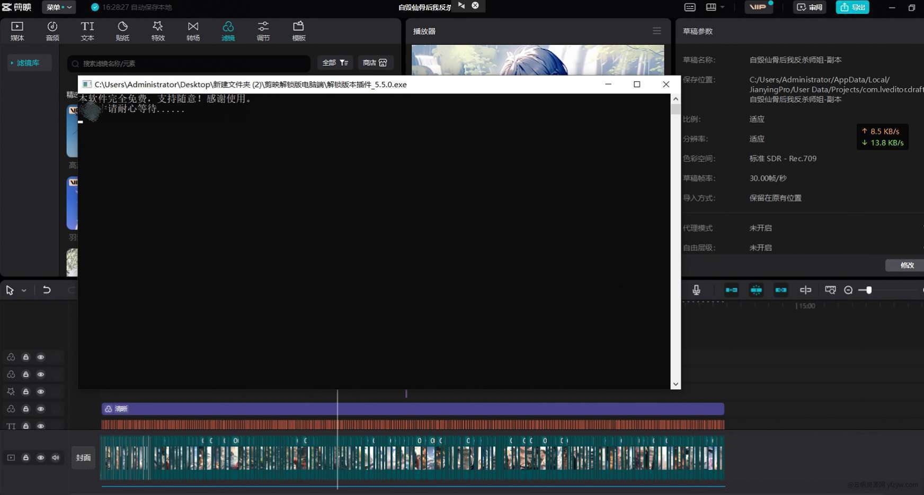Click the console window scrollbar down arrow
Image resolution: width=924 pixels, height=495 pixels.
[676, 384]
